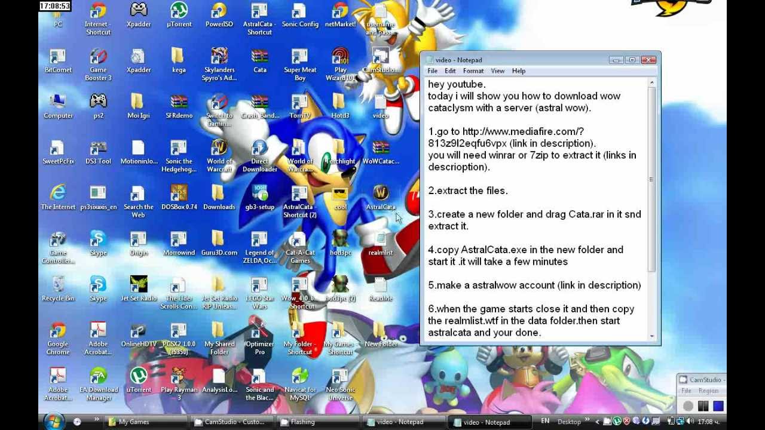Open Notepad Format menu
765x430 pixels.
click(x=473, y=71)
